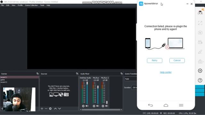Click the webcam preview thumbnail
205x115 pixels.
[x=19, y=99]
